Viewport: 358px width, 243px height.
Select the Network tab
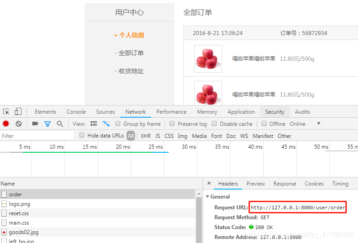[135, 112]
